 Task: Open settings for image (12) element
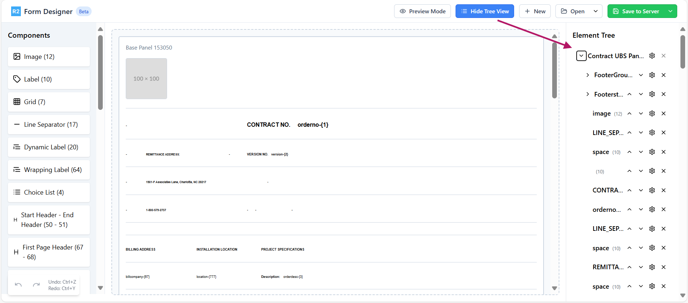[652, 113]
